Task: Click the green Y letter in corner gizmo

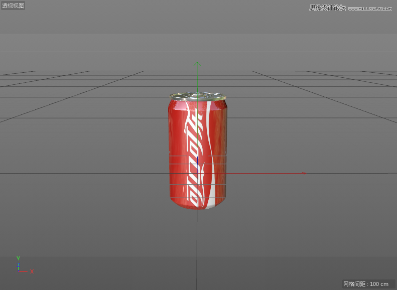Action: [x=18, y=258]
